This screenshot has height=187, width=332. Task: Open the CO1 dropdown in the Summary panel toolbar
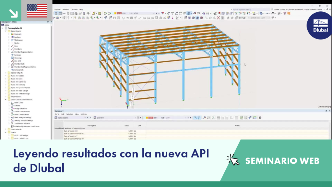click(185, 118)
